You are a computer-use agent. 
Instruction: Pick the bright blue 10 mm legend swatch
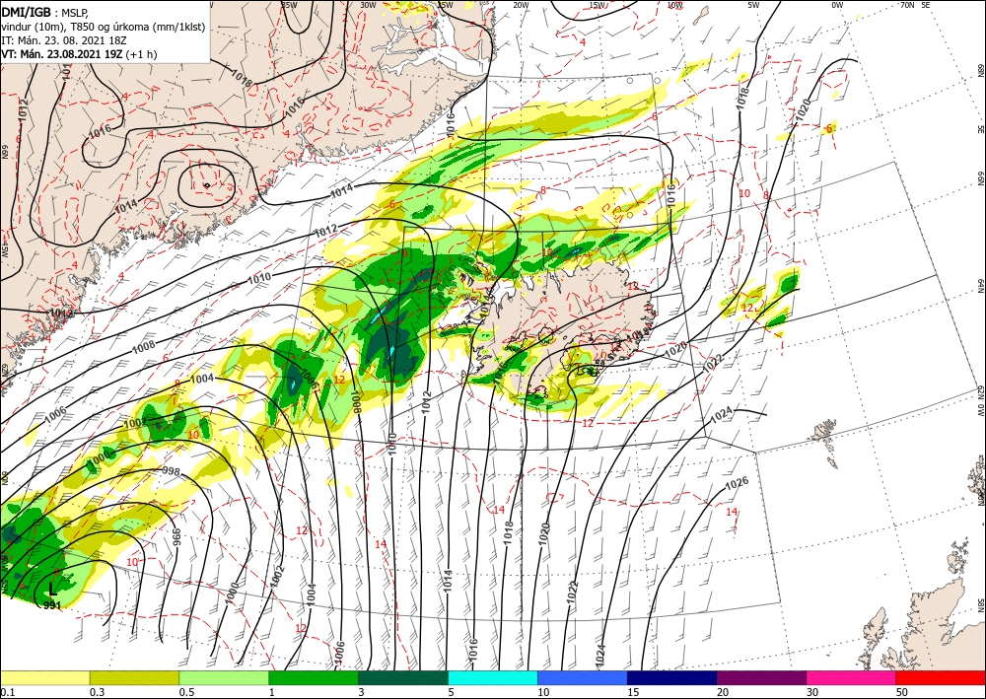583,678
